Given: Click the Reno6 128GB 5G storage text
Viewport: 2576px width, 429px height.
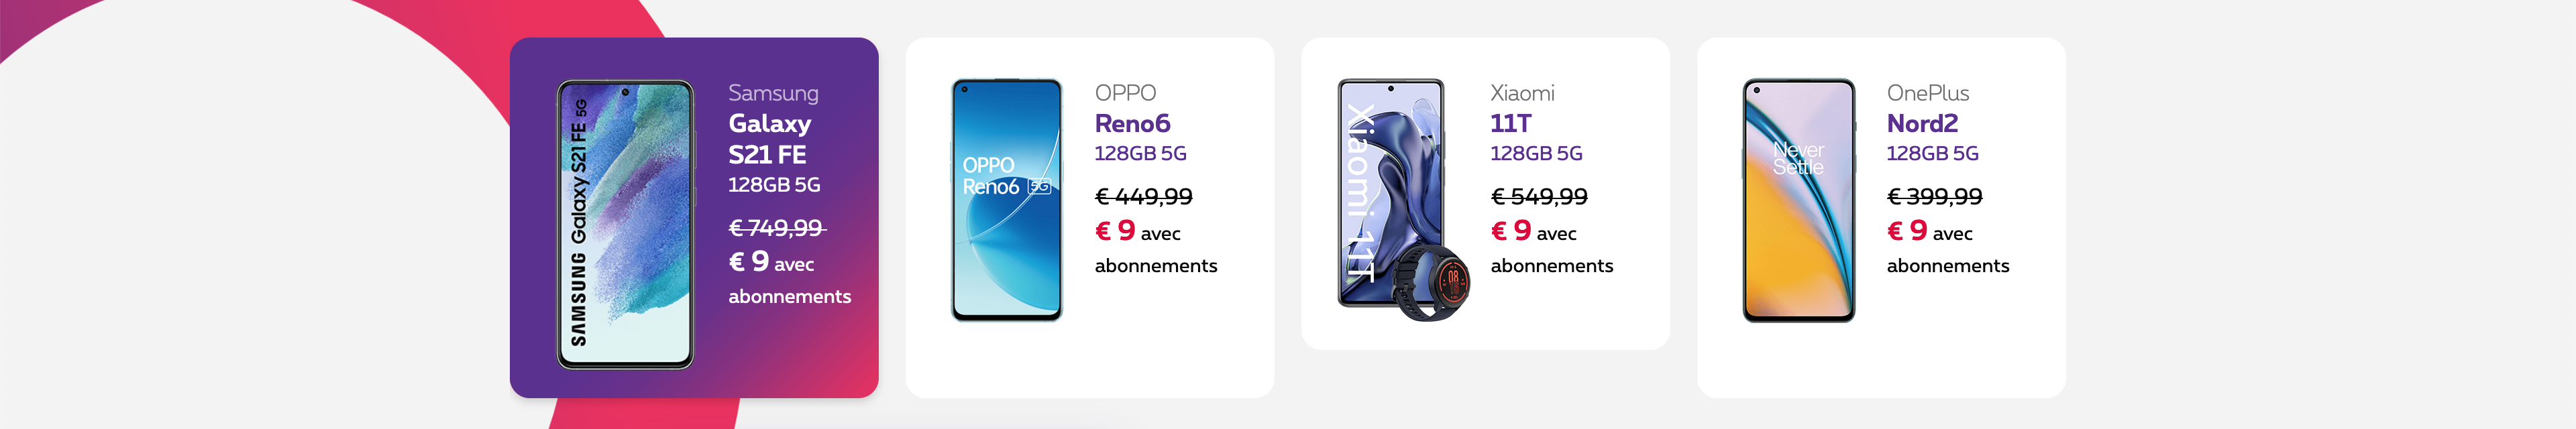Looking at the screenshot, I should 1141,154.
